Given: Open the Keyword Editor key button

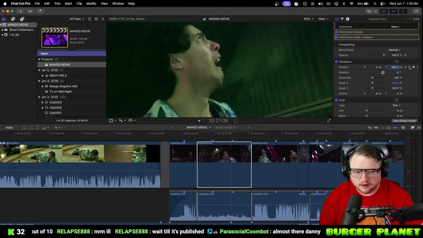Looking at the screenshot, I should point(30,11).
